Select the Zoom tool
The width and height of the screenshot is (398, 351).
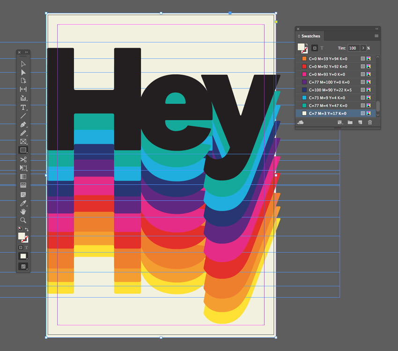[x=23, y=220]
